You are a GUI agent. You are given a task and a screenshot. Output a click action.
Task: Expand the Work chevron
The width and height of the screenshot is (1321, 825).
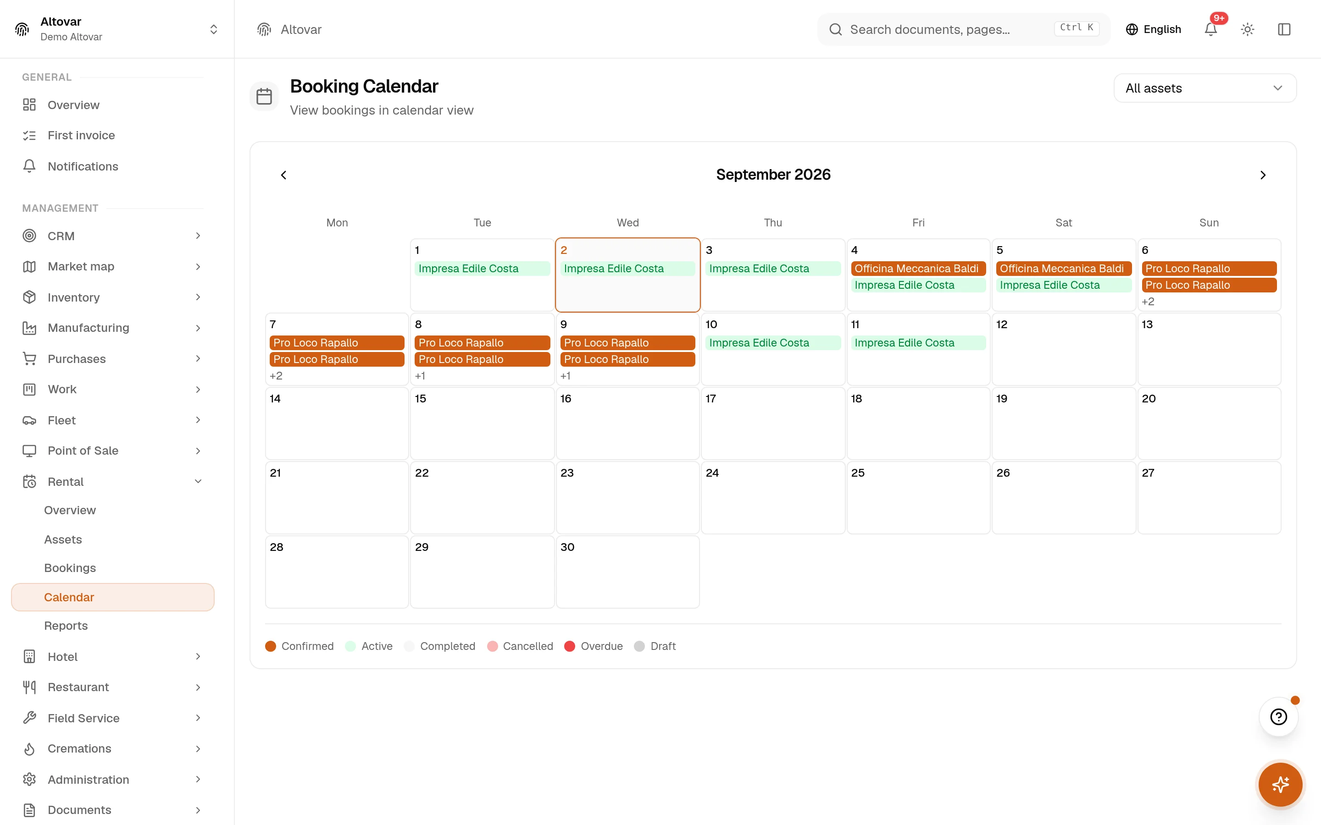point(198,389)
